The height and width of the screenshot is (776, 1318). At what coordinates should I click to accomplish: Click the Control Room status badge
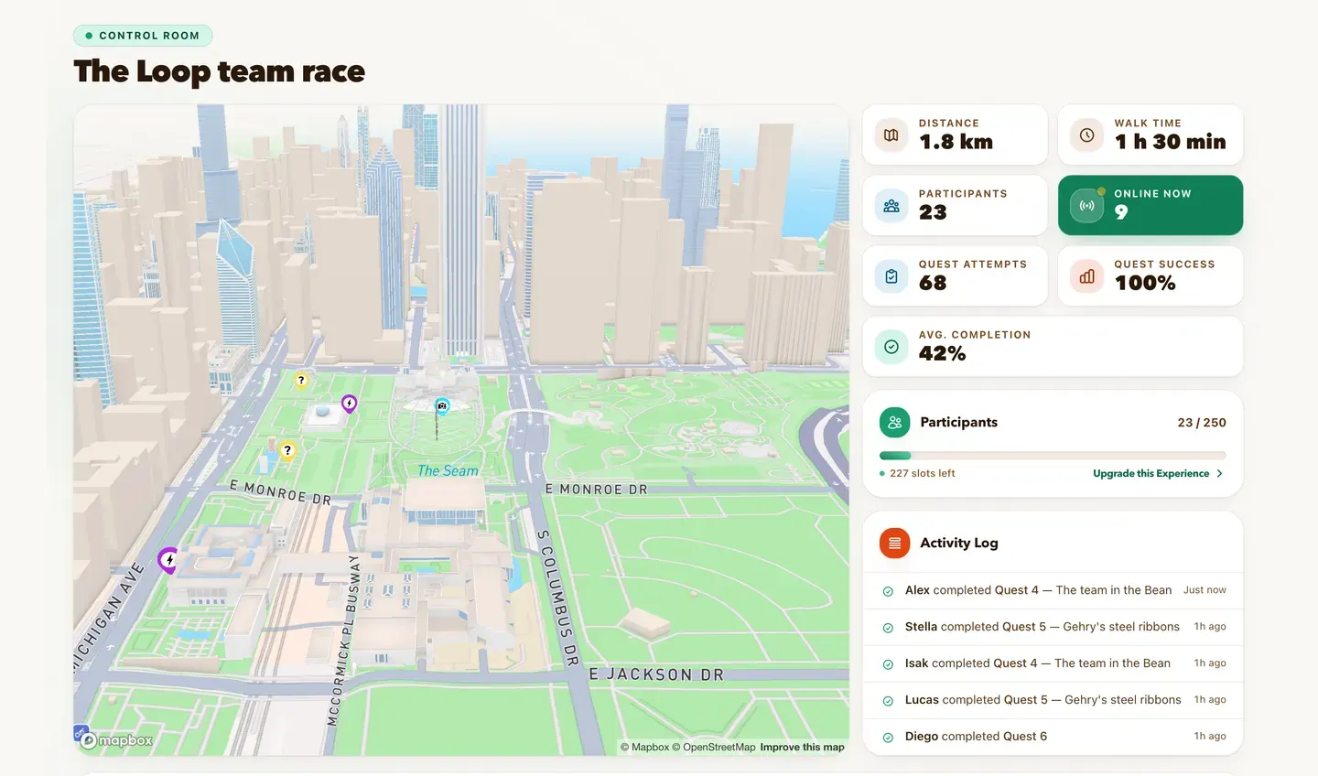[143, 36]
